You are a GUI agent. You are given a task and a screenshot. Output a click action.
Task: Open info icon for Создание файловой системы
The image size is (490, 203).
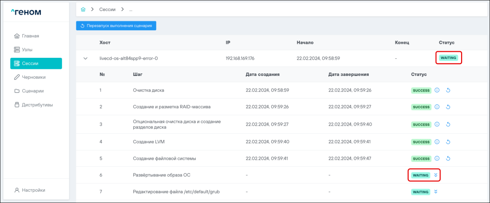point(437,159)
